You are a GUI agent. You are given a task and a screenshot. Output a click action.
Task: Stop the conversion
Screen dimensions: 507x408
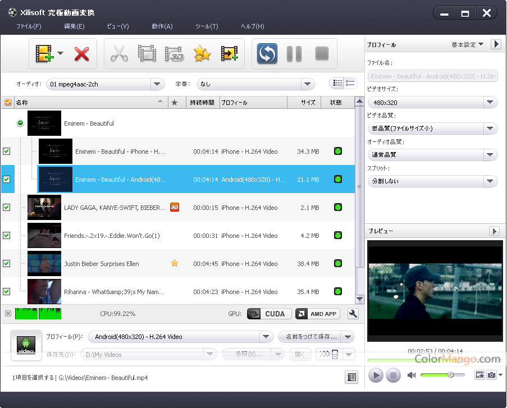[x=322, y=54]
